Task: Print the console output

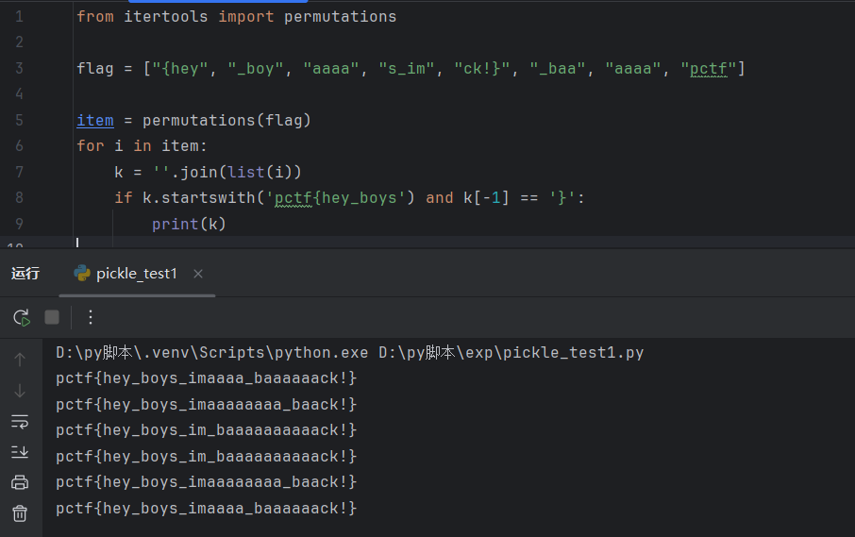Action: 20,482
